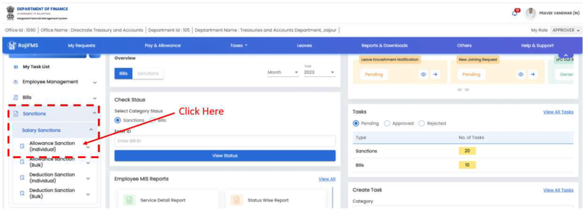This screenshot has width=583, height=211.
Task: Select Pending tasks radio button
Action: coord(356,123)
